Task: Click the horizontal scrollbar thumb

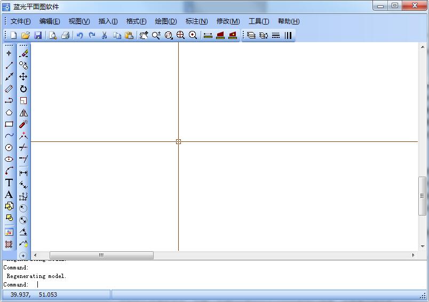Action: coord(101,255)
